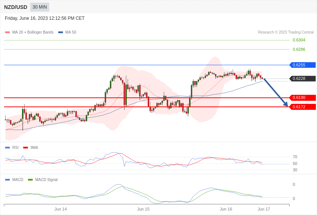Click the MA 20 + Bollinger Bands label

(x=33, y=32)
